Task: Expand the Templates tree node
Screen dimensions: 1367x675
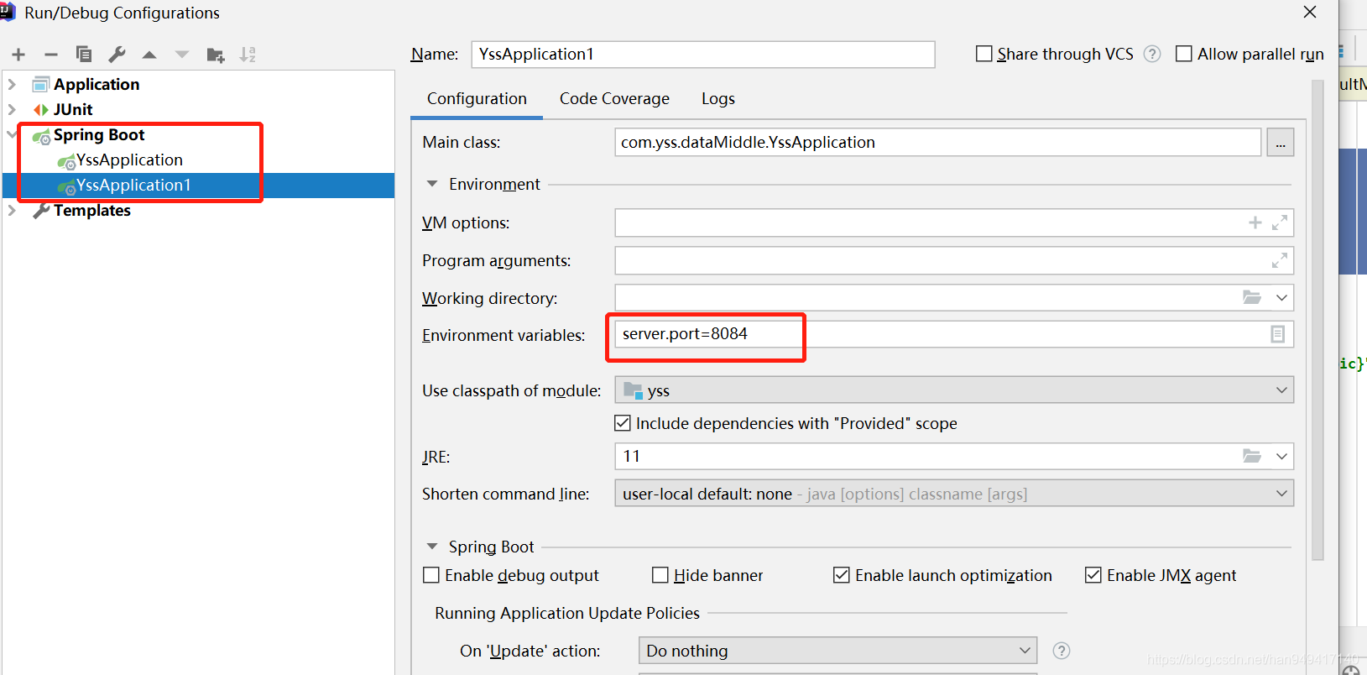Action: [x=12, y=210]
